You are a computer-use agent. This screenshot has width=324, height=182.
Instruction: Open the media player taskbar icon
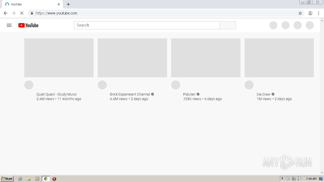coord(37,179)
